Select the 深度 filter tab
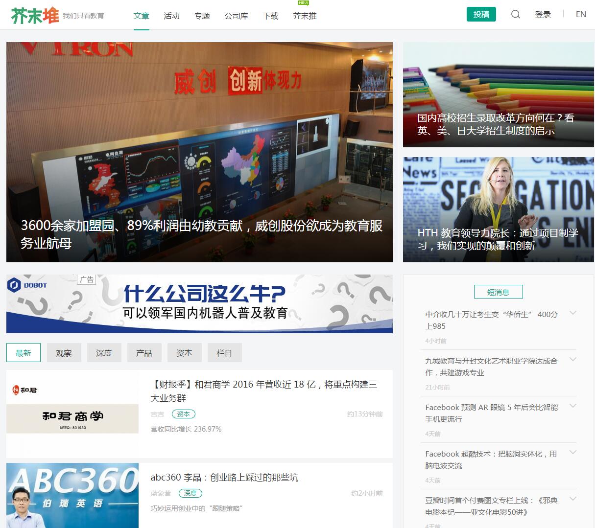 coord(104,353)
